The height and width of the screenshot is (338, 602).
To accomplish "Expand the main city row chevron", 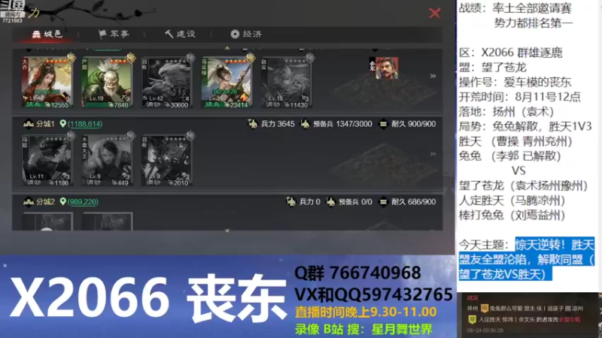I will [433, 76].
